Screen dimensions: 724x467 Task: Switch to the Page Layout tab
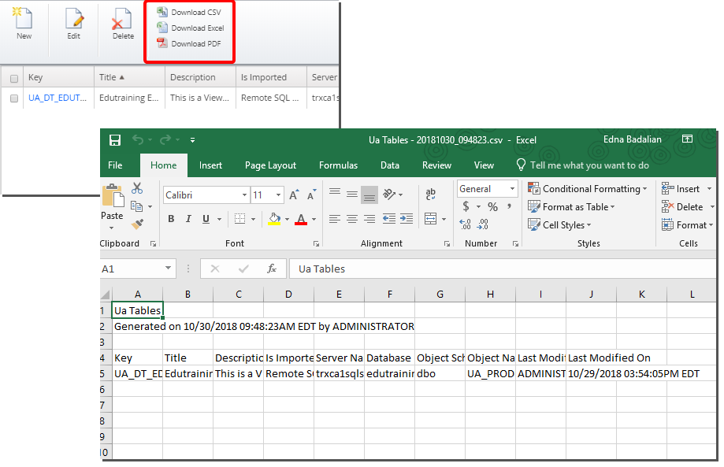[270, 165]
